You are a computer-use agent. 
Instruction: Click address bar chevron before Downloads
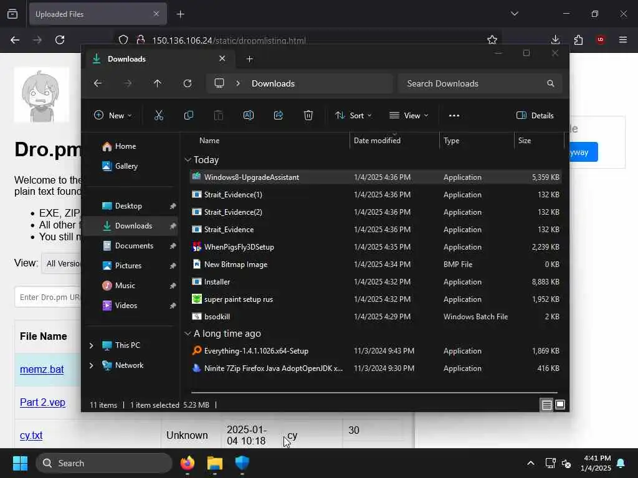coord(238,83)
